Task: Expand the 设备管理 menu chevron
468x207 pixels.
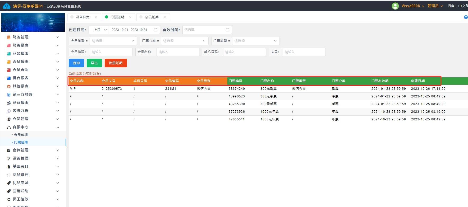Action: [58, 158]
